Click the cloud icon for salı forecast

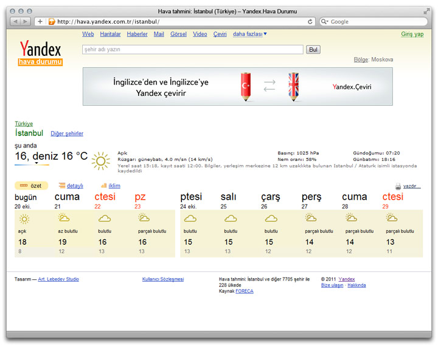coord(231,219)
